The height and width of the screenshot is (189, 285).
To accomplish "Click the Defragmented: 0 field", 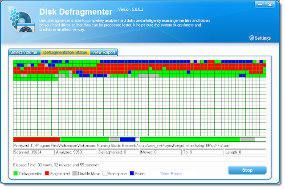I will [118, 152].
